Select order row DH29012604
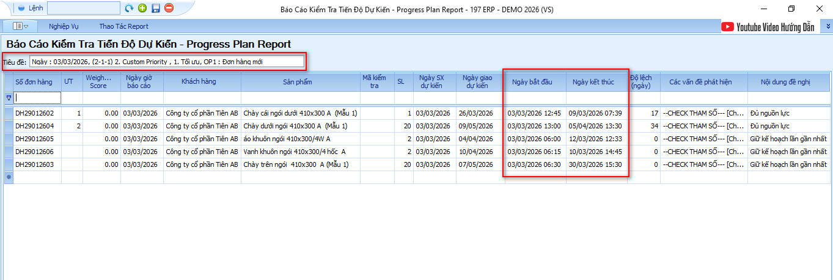Viewport: 833px width, 280px height. click(34, 126)
